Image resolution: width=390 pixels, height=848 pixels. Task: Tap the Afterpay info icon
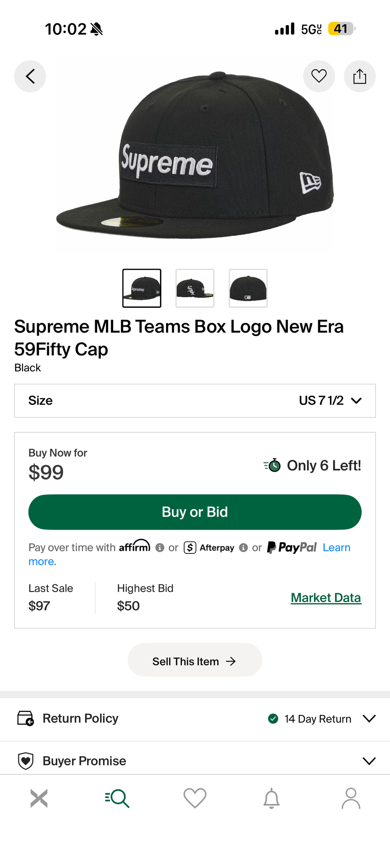[x=243, y=548]
